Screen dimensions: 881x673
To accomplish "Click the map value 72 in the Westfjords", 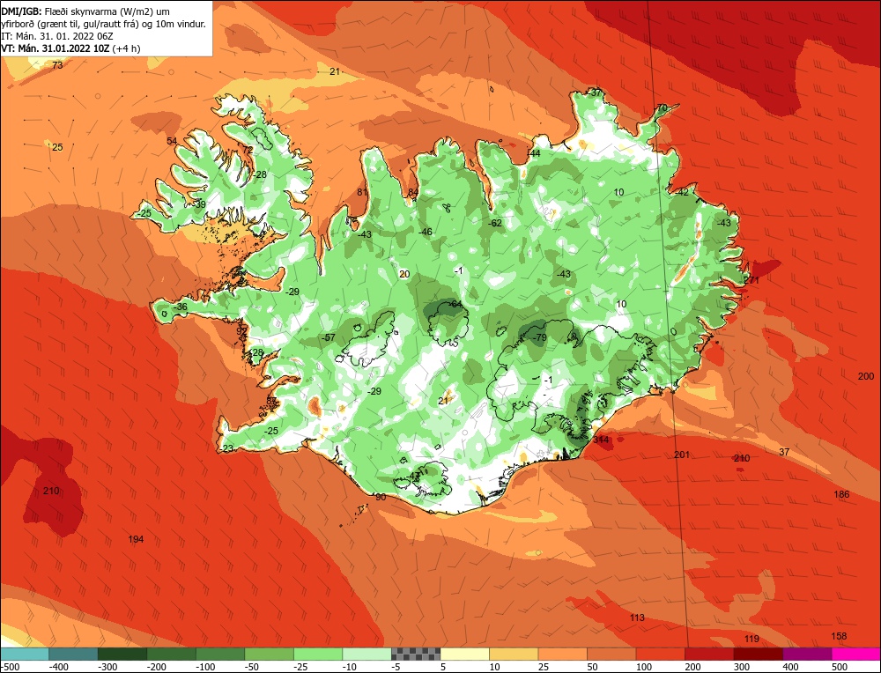I will pos(248,150).
